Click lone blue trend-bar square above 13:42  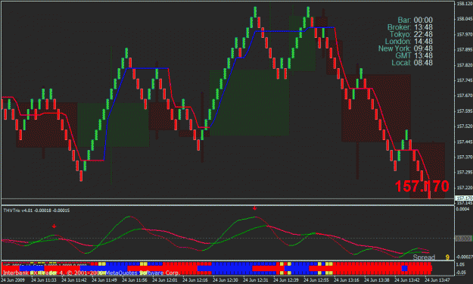pos(405,268)
